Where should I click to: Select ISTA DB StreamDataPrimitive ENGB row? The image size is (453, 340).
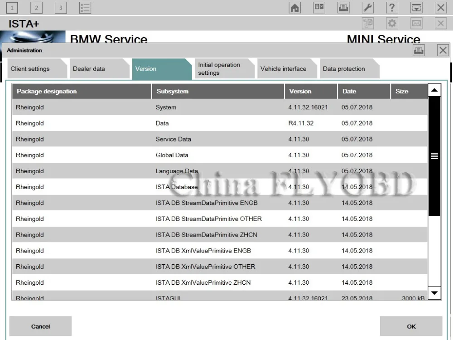(x=220, y=203)
